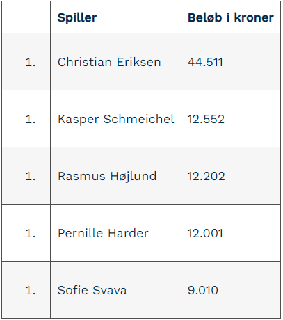Click the Beløb i kroner column header
283x320 pixels.
(x=231, y=17)
